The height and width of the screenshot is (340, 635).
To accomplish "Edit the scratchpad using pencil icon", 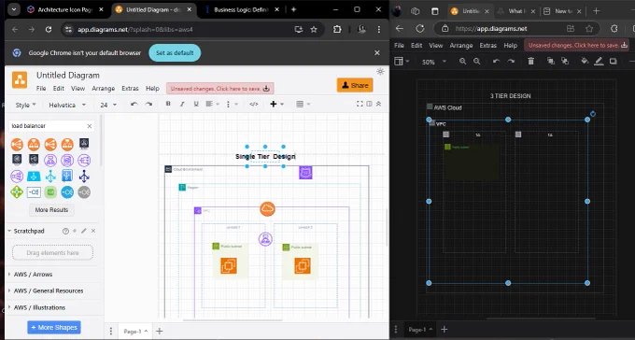I will (x=84, y=231).
